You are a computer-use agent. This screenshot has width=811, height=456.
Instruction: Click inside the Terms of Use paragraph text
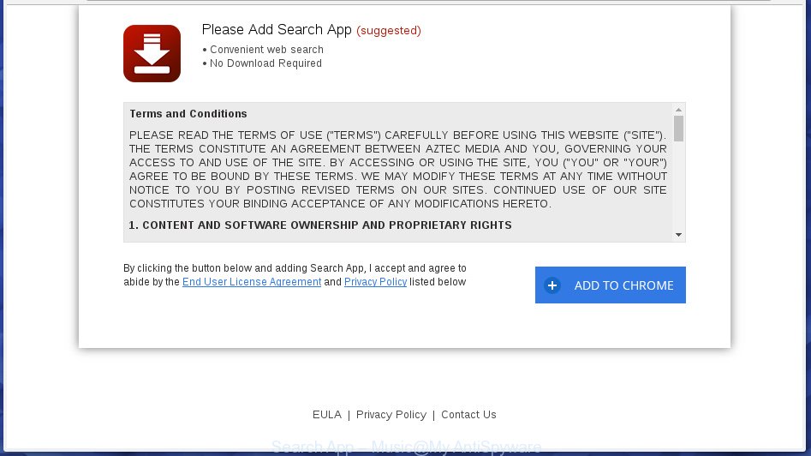click(x=397, y=169)
